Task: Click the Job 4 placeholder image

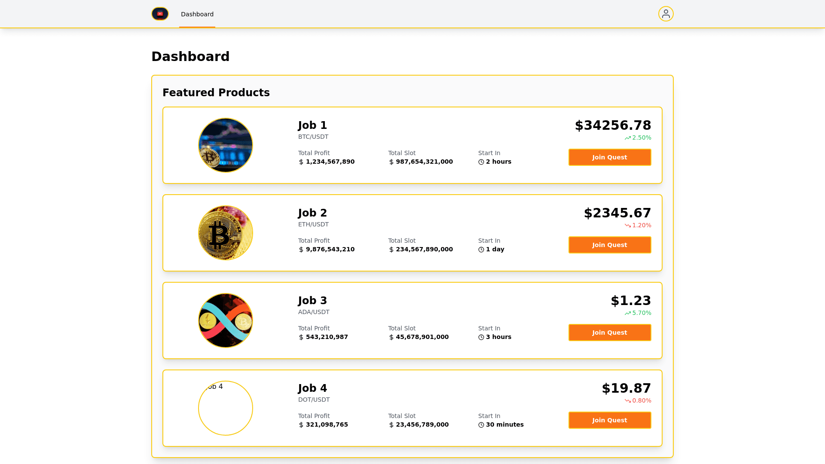Action: click(x=226, y=408)
